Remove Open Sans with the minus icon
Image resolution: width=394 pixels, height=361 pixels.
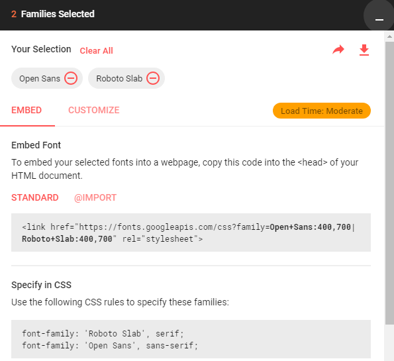71,78
